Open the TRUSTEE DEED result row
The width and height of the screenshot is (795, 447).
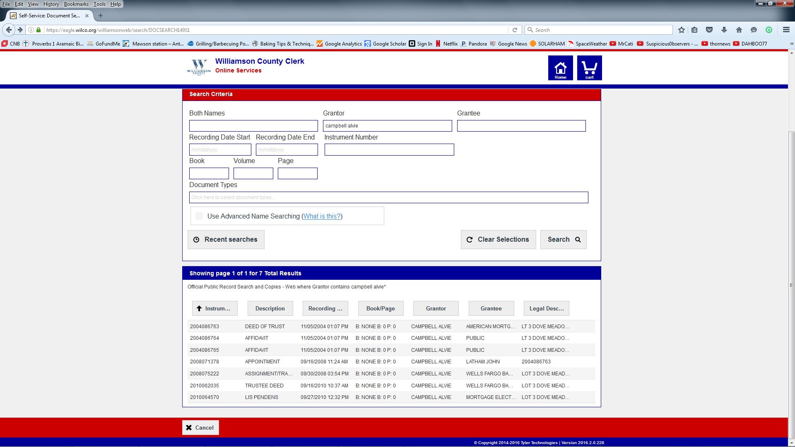(264, 385)
